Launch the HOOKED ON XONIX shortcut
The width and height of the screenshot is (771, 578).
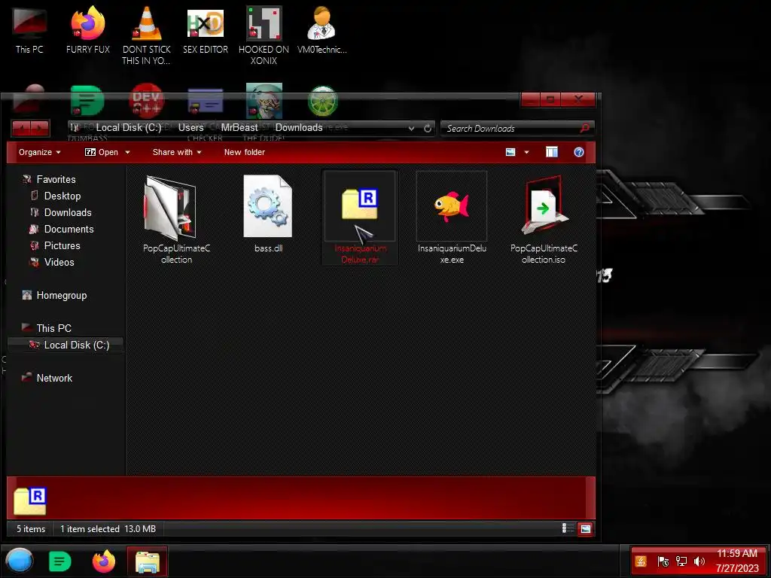(264, 35)
